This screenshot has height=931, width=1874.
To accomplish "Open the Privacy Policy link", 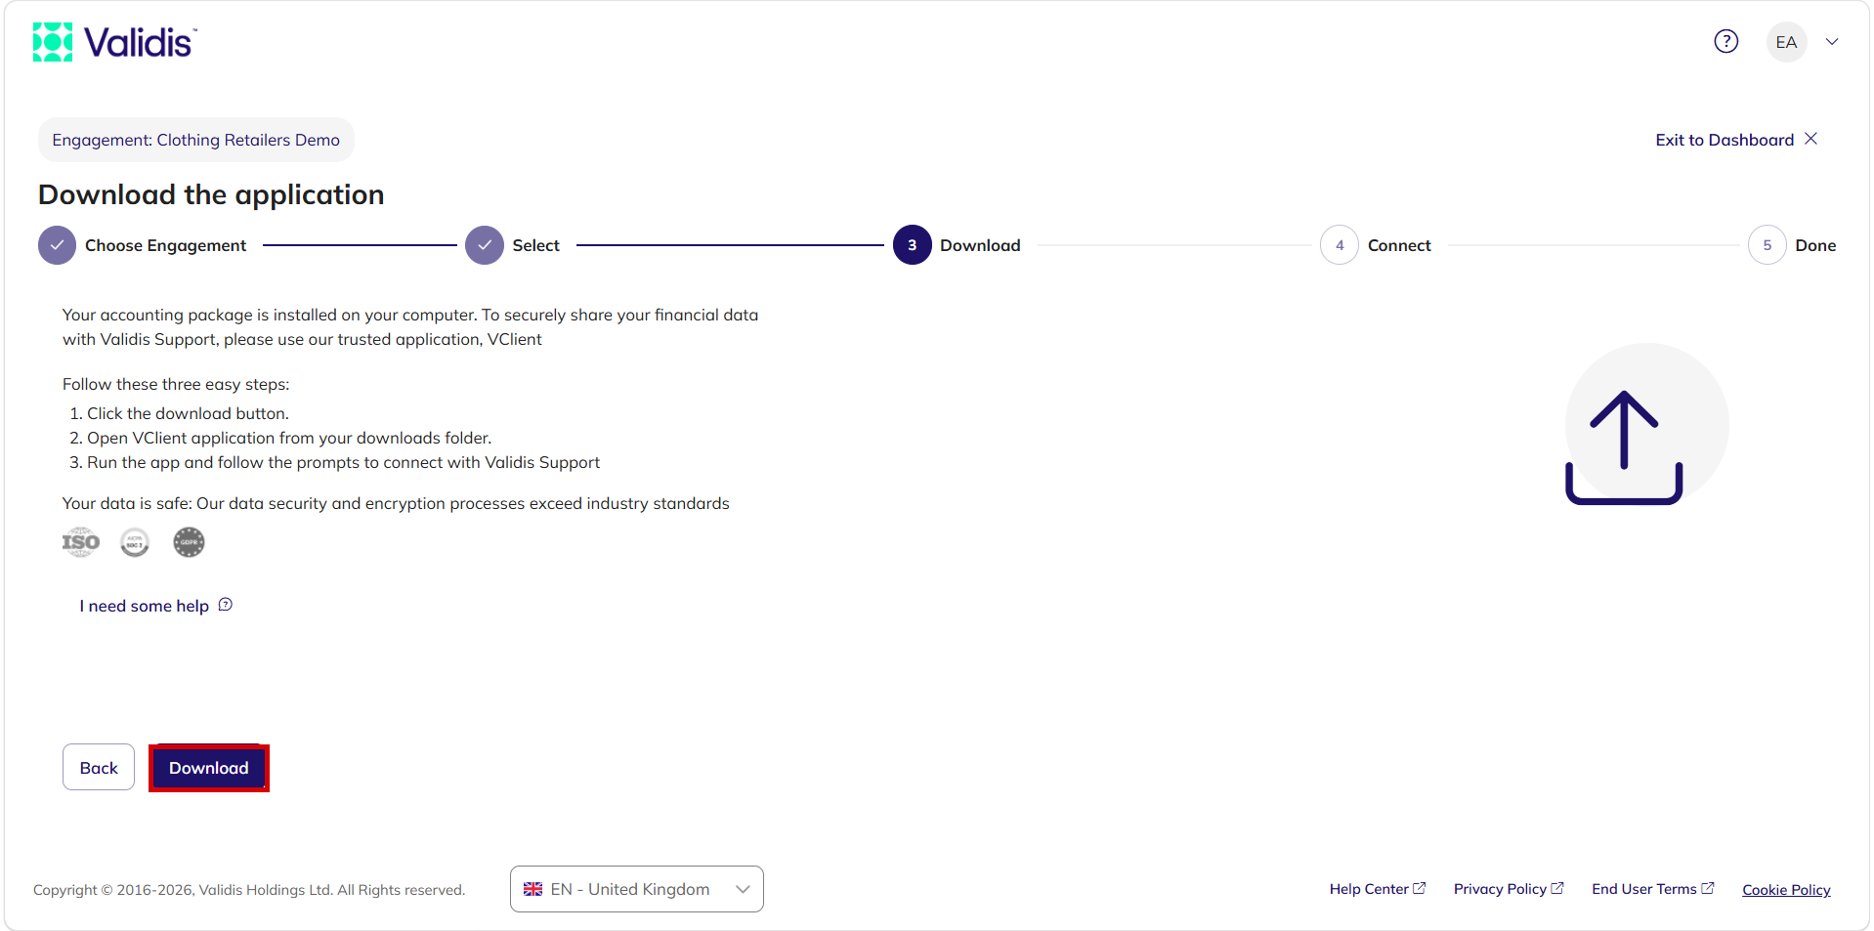I will click(1509, 889).
